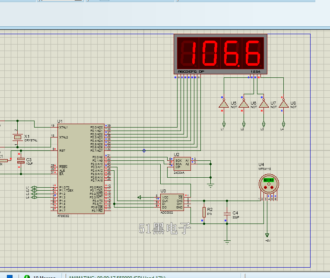Select the R2 51k resistor
Image resolution: width=330 pixels, height=278 pixels.
204,212
